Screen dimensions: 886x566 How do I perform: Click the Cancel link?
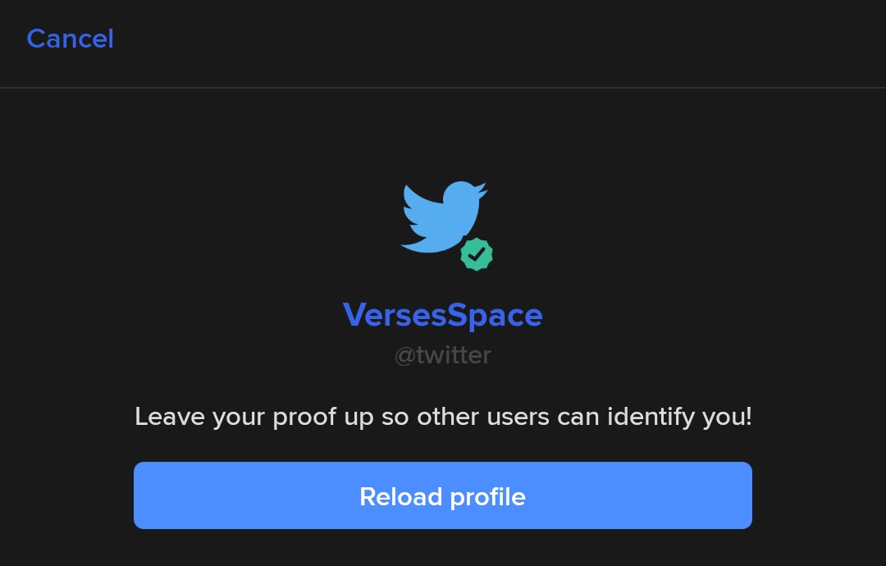click(70, 39)
